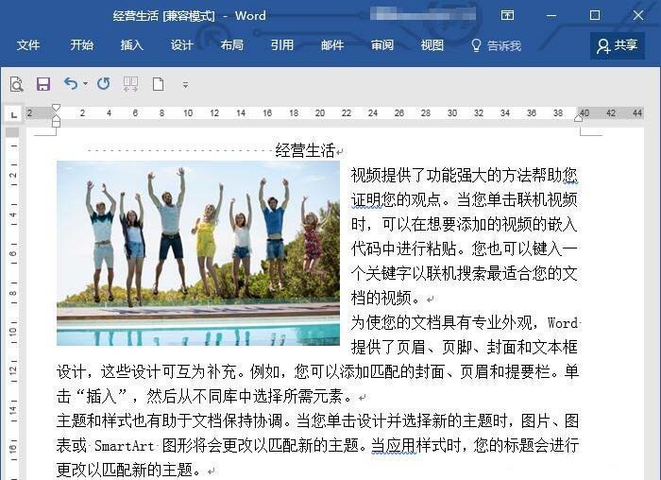
Task: Switch to the 设计 ribbon tab
Action: [x=181, y=45]
